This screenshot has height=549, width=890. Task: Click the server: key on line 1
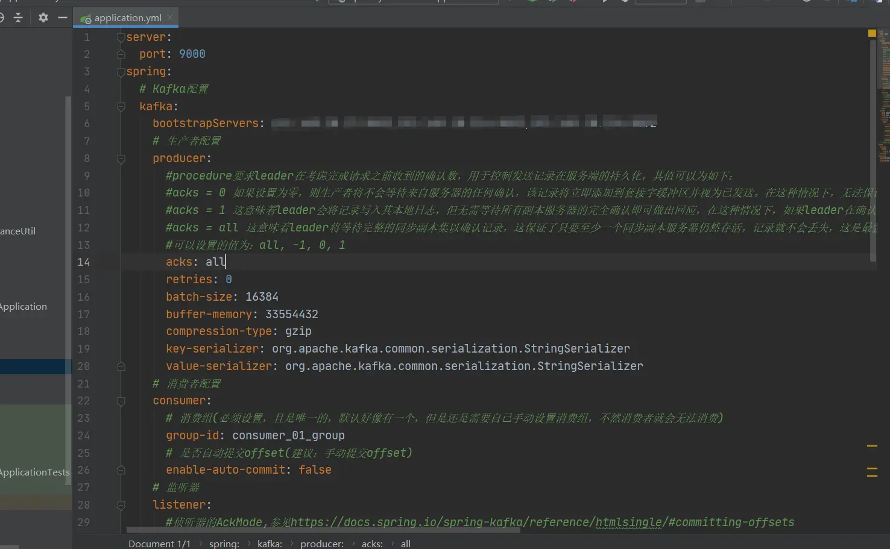pyautogui.click(x=149, y=37)
